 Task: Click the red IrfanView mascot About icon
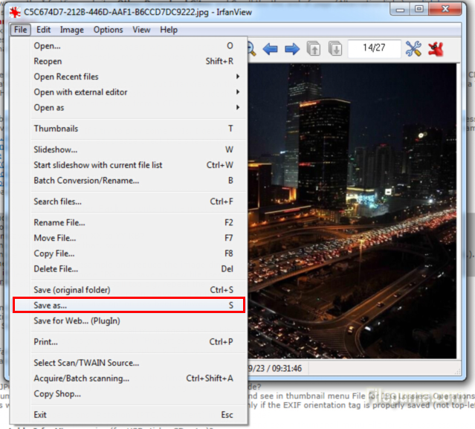(x=436, y=49)
